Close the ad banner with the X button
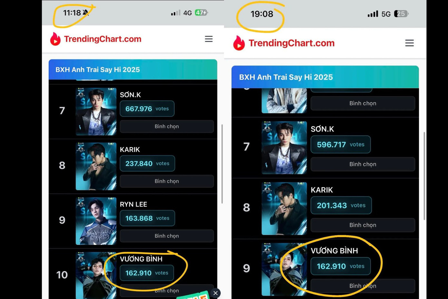The height and width of the screenshot is (299, 448). click(215, 293)
